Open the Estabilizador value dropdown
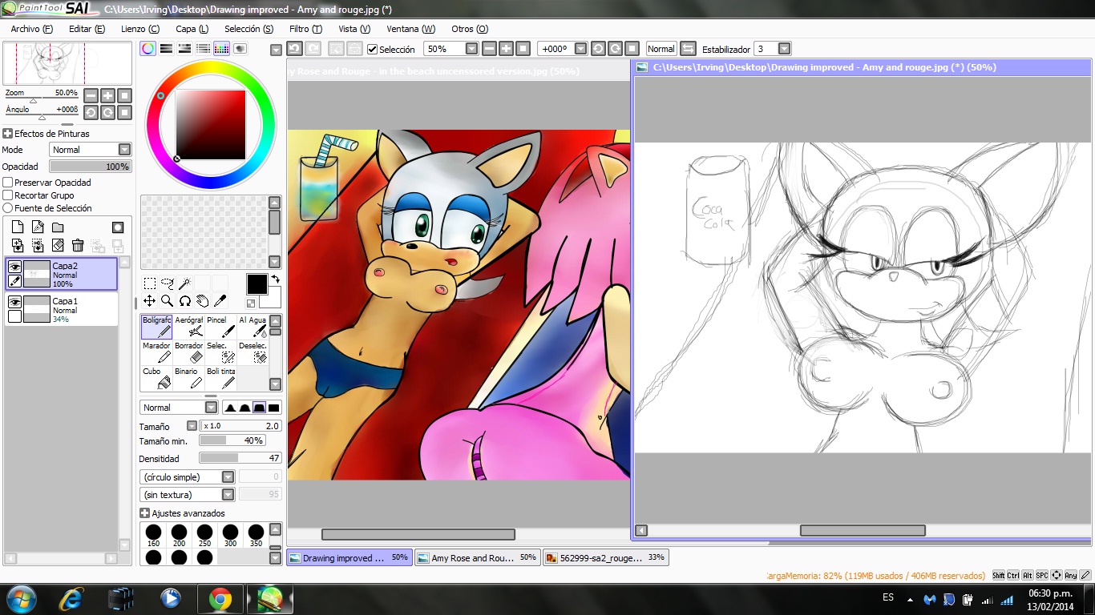The width and height of the screenshot is (1095, 615). coord(785,49)
